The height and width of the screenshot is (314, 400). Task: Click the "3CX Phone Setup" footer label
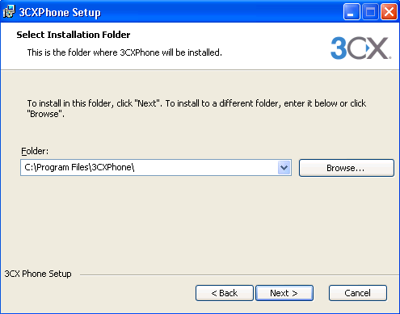tap(38, 274)
